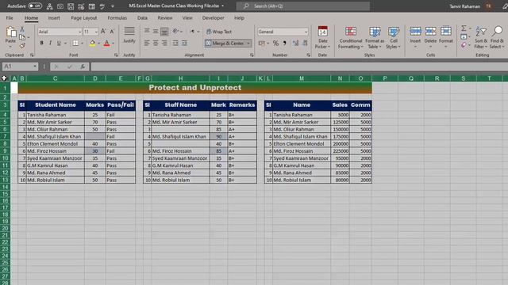This screenshot has height=285, width=508.
Task: Click the Name Box showing A1
Action: (20, 66)
